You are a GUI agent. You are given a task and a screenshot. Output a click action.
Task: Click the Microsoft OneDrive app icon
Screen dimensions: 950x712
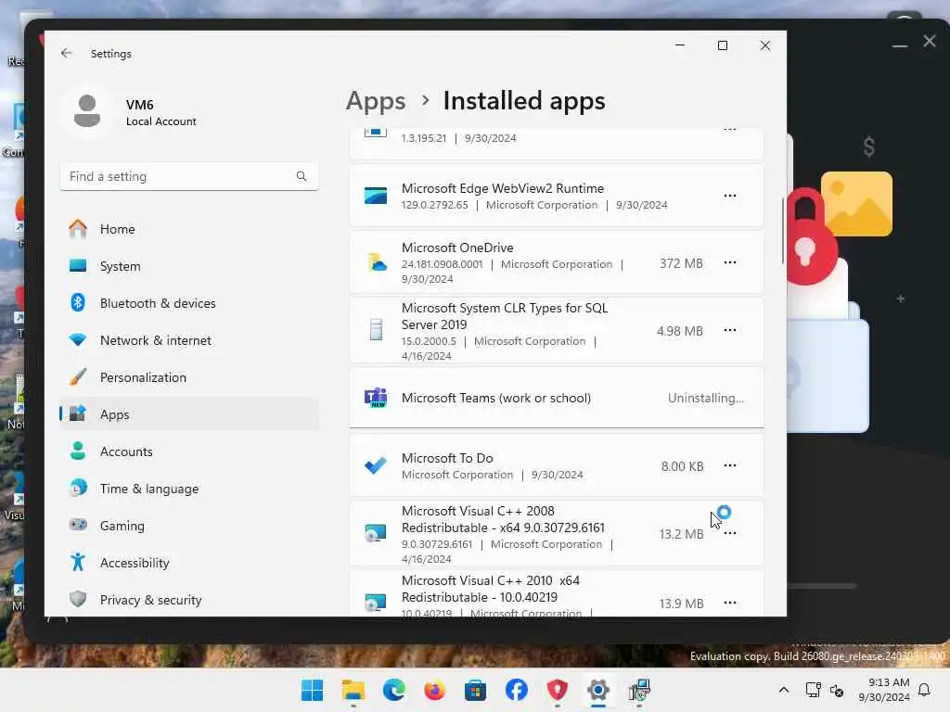377,262
